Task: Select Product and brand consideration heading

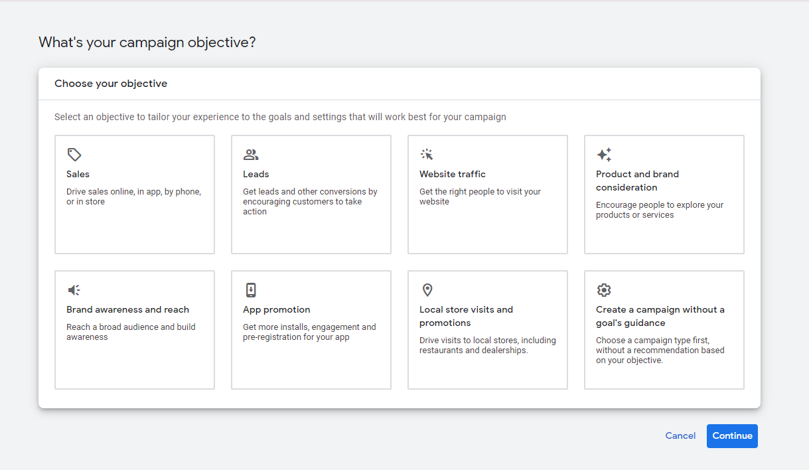Action: (x=637, y=181)
